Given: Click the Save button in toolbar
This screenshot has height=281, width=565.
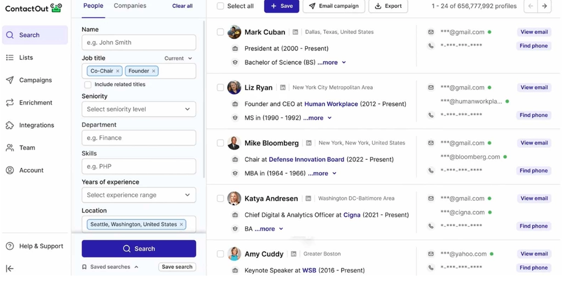Looking at the screenshot, I should click(x=282, y=6).
